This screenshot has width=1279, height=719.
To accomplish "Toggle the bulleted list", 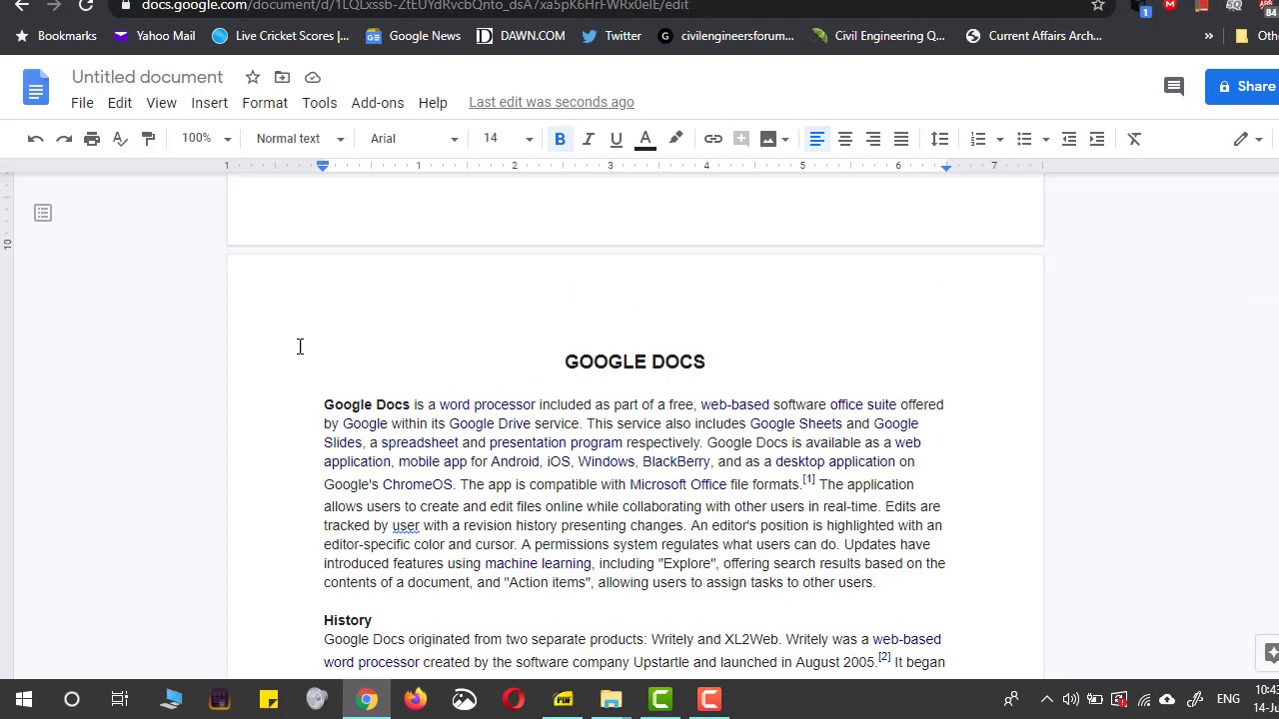I will (1024, 139).
